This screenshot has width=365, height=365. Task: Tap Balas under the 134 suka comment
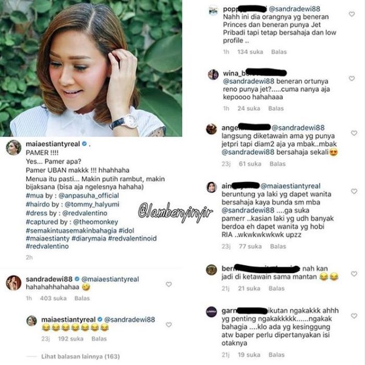point(279,52)
